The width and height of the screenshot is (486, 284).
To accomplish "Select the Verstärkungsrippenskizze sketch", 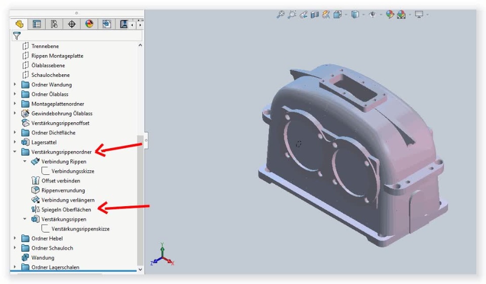I will coord(80,229).
